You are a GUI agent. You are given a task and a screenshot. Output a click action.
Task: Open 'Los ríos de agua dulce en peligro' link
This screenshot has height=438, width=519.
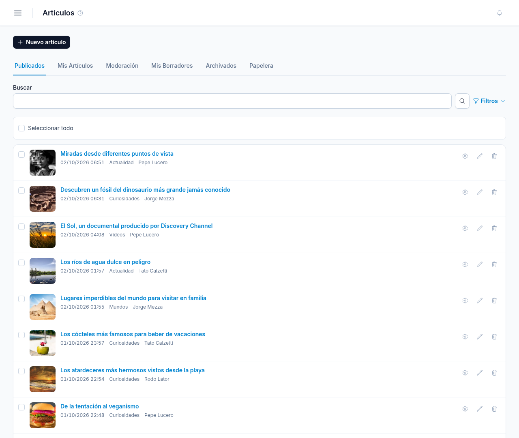tap(105, 262)
